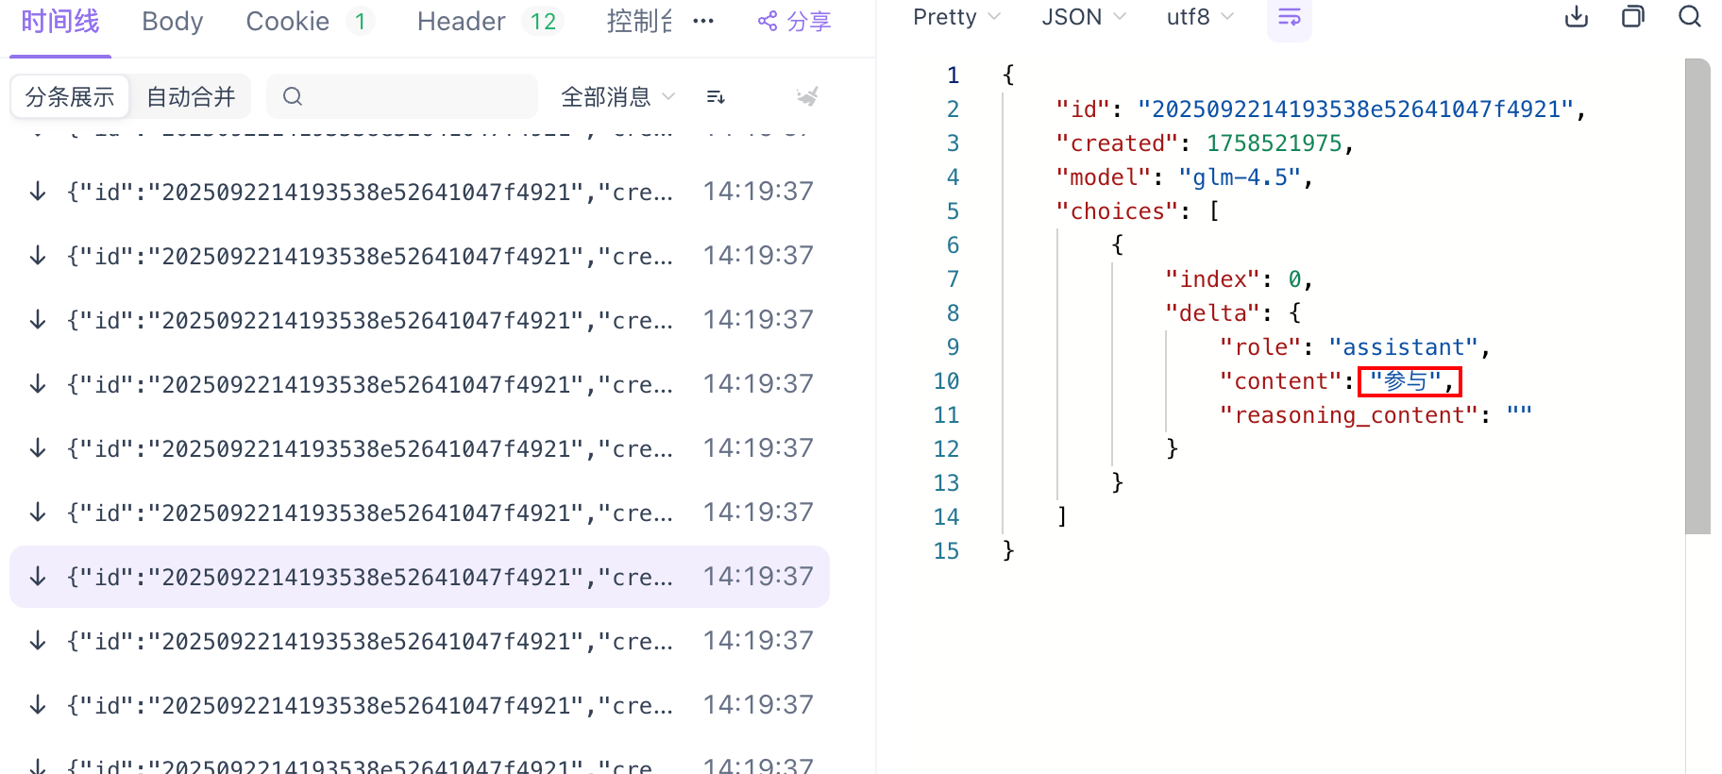Open search in the JSON viewer
The image size is (1722, 774).
[1690, 17]
